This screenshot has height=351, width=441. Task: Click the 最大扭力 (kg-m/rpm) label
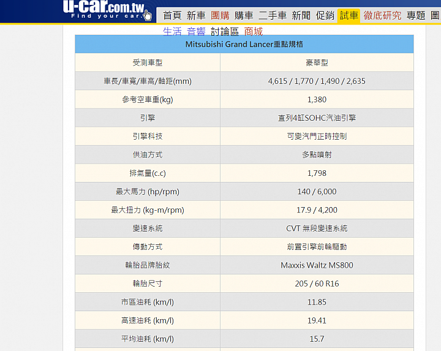pyautogui.click(x=148, y=210)
